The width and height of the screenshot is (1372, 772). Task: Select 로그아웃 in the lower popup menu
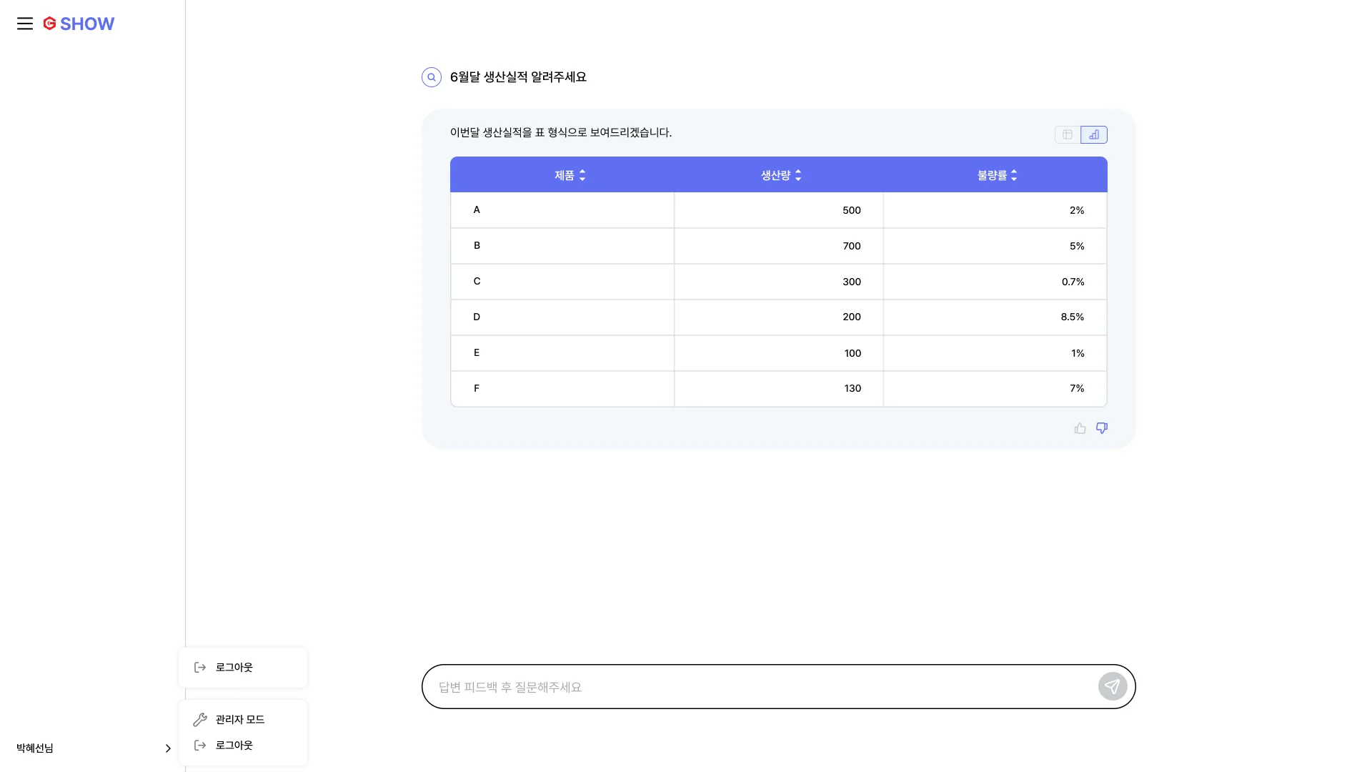pos(234,745)
